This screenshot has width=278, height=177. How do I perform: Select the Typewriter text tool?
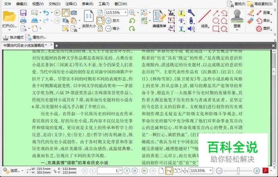171,13
